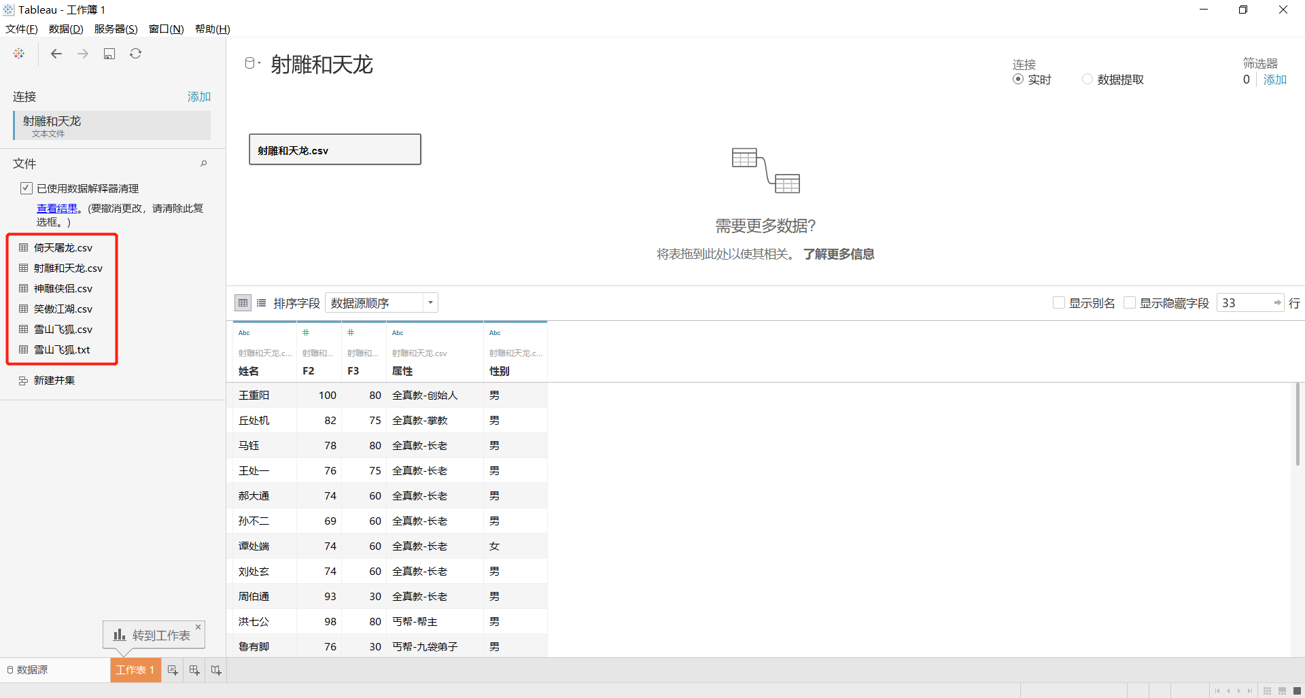Change the 姓名 column data type icon
The image size is (1305, 698).
pyautogui.click(x=244, y=333)
